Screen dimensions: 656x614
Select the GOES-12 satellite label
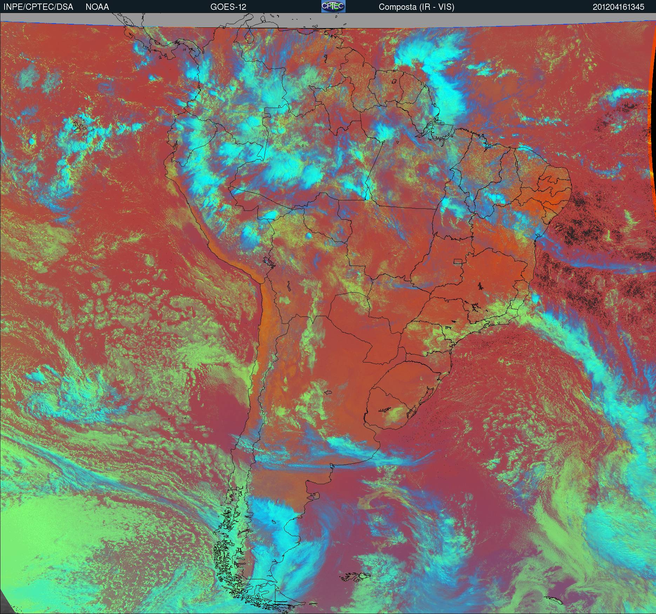pyautogui.click(x=228, y=7)
